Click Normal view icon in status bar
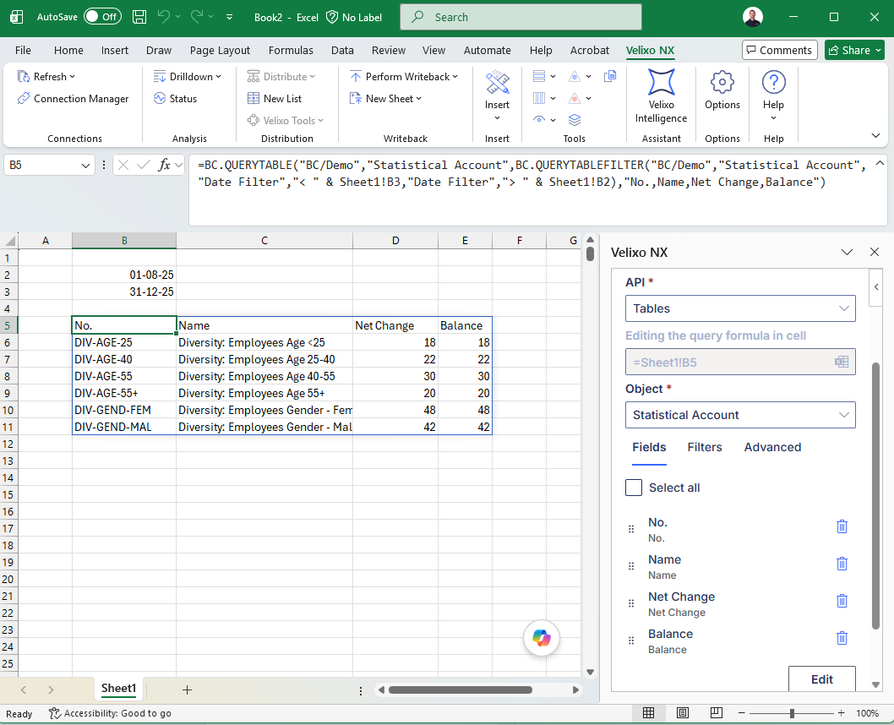Image resolution: width=894 pixels, height=725 pixels. point(648,713)
